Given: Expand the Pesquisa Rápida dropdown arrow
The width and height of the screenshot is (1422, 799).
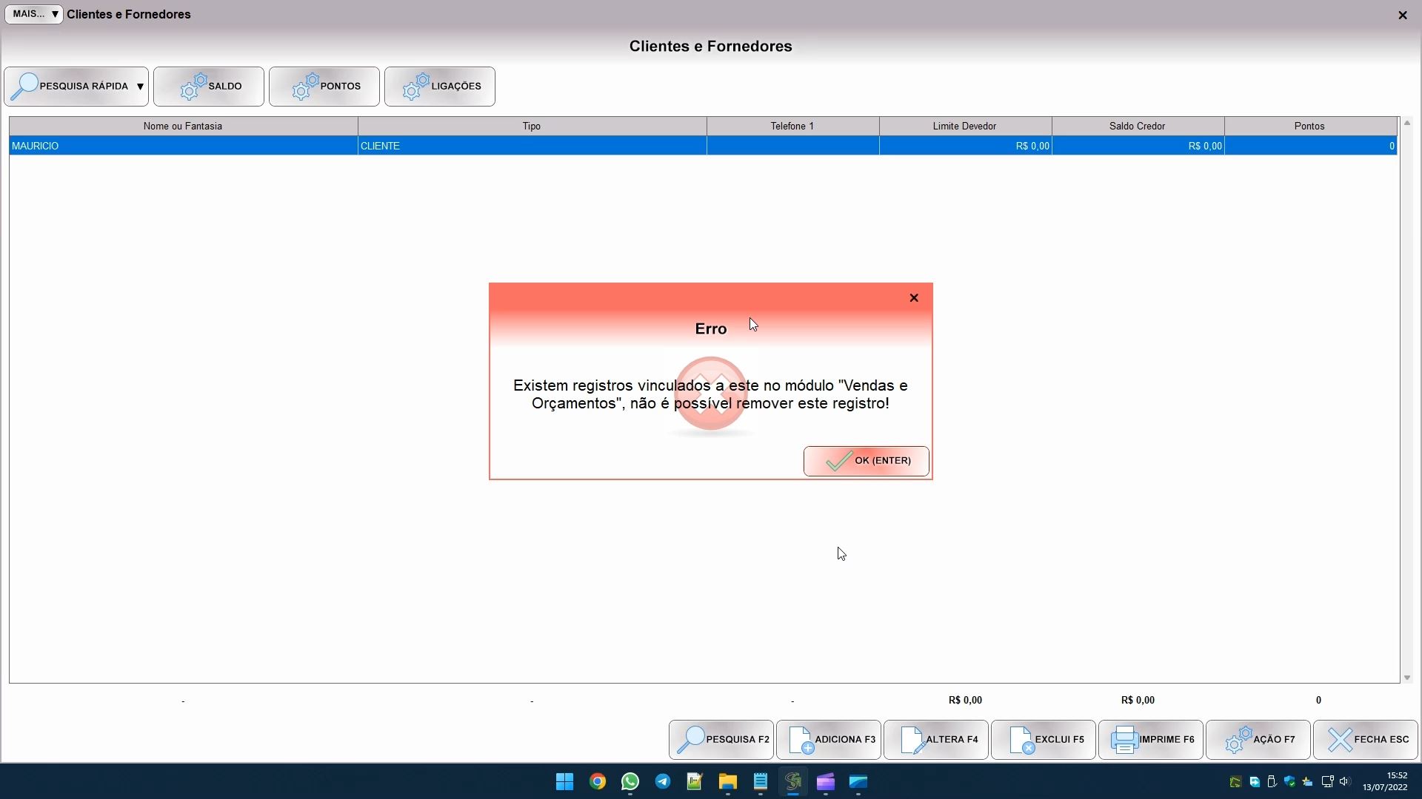Looking at the screenshot, I should (140, 87).
